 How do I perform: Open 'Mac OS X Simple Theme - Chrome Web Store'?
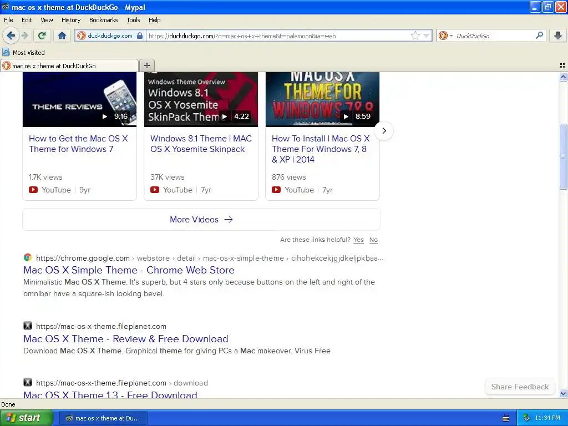(129, 270)
